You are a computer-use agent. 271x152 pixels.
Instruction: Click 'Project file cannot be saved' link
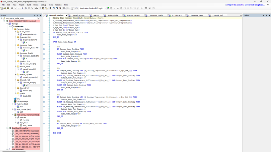(246, 5)
